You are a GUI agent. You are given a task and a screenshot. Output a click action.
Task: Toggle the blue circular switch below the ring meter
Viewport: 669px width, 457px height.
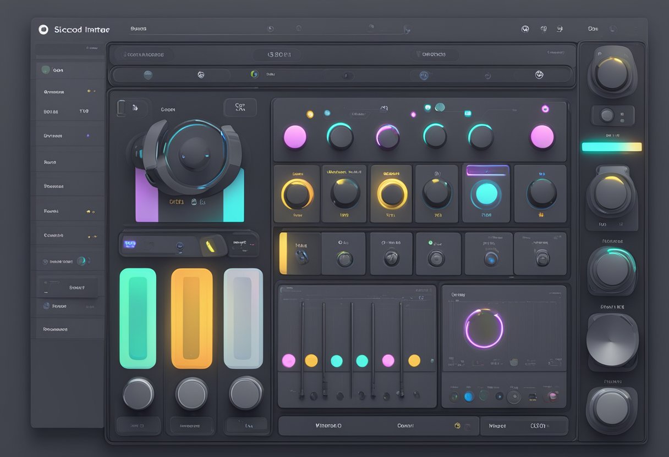click(x=468, y=396)
